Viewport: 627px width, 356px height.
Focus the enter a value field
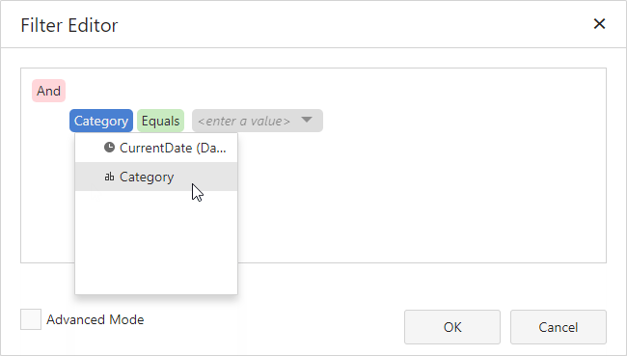(244, 121)
